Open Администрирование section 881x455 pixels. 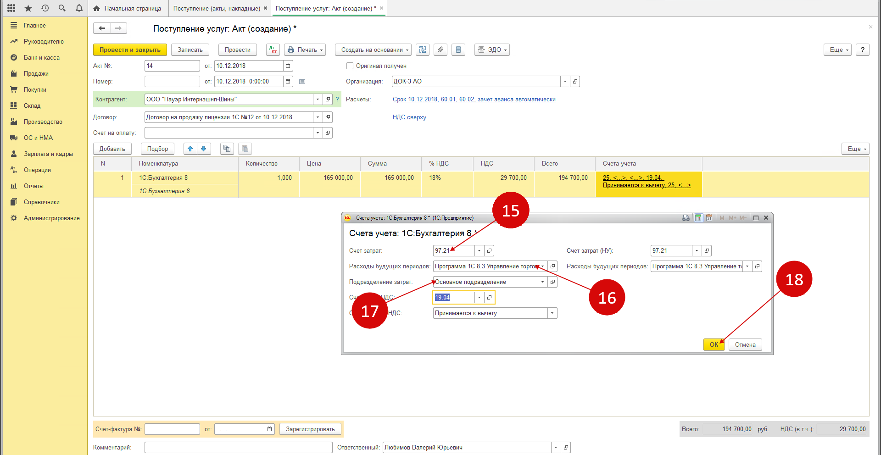click(52, 218)
